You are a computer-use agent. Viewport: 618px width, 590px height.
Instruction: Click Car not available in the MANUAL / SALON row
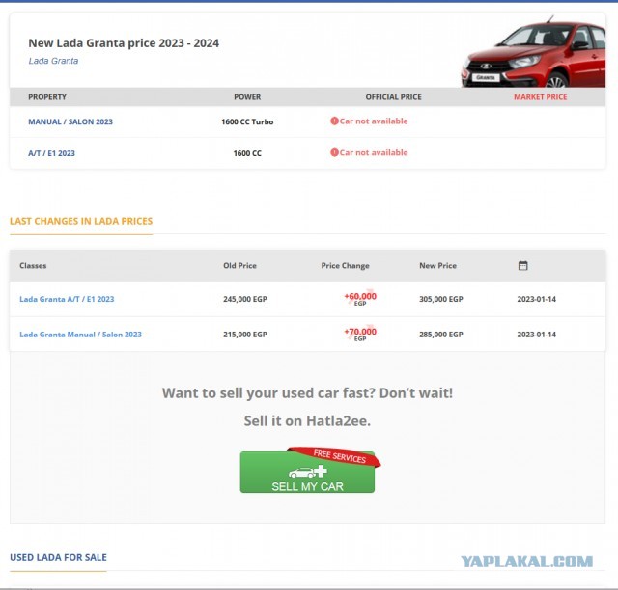point(374,121)
